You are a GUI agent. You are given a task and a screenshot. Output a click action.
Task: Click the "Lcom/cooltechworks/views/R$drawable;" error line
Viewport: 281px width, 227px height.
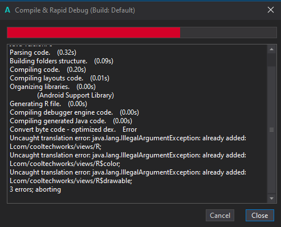pyautogui.click(x=71, y=181)
